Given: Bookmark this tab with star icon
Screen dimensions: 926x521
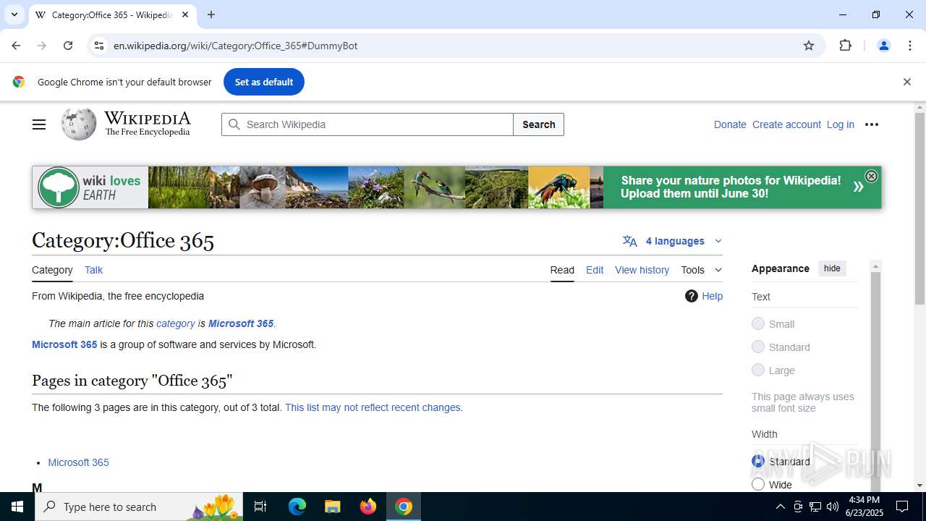Looking at the screenshot, I should coord(809,46).
